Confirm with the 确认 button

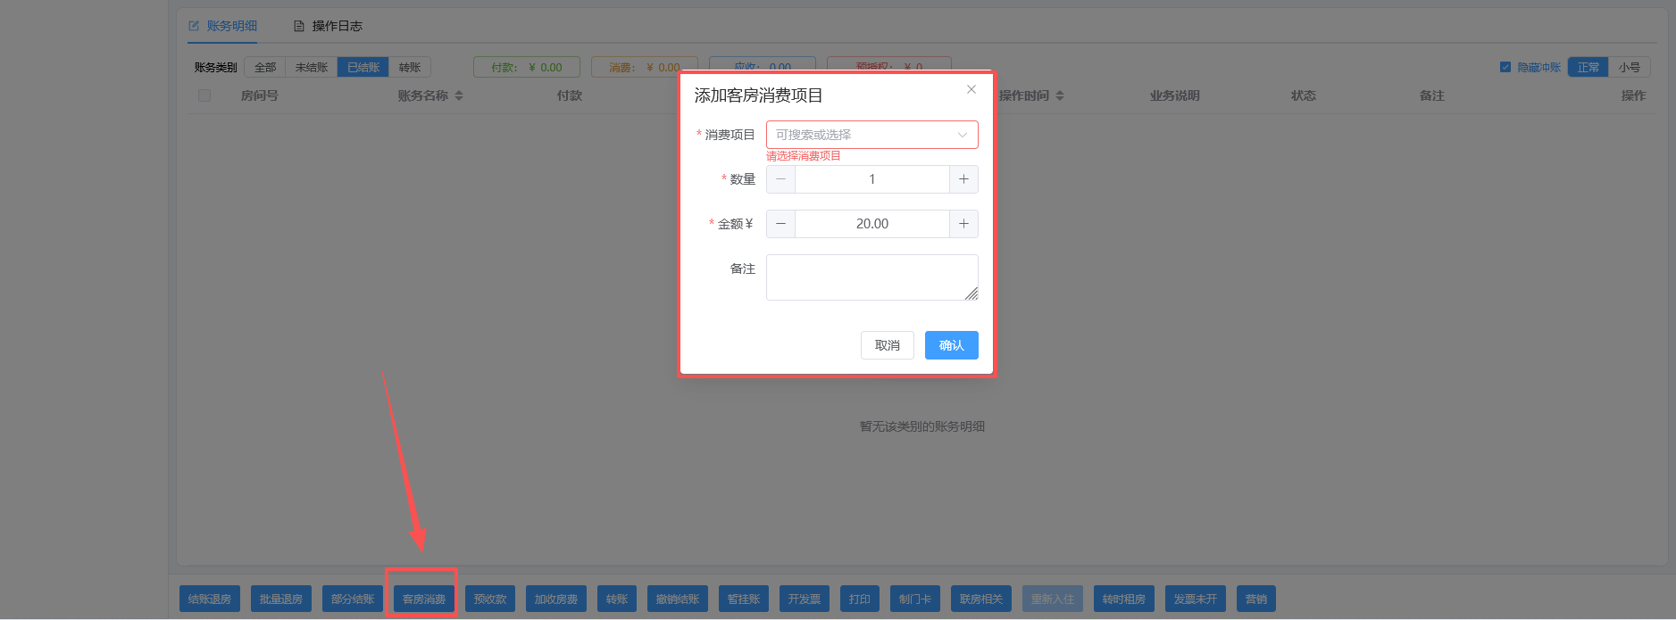(952, 345)
